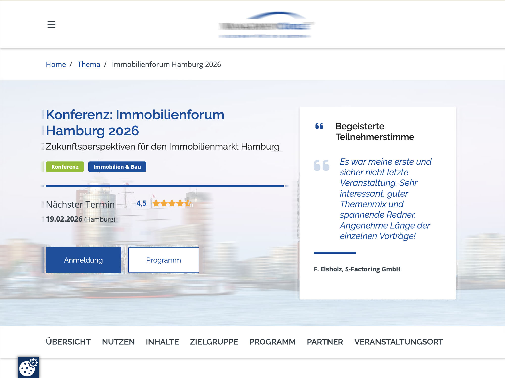505x378 pixels.
Task: Click the date 19.02.2026 (Hamburg)
Action: coord(81,219)
